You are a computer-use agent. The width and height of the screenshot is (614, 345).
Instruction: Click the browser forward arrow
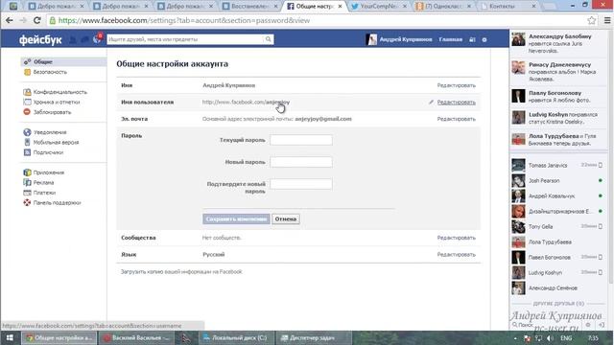[23, 20]
